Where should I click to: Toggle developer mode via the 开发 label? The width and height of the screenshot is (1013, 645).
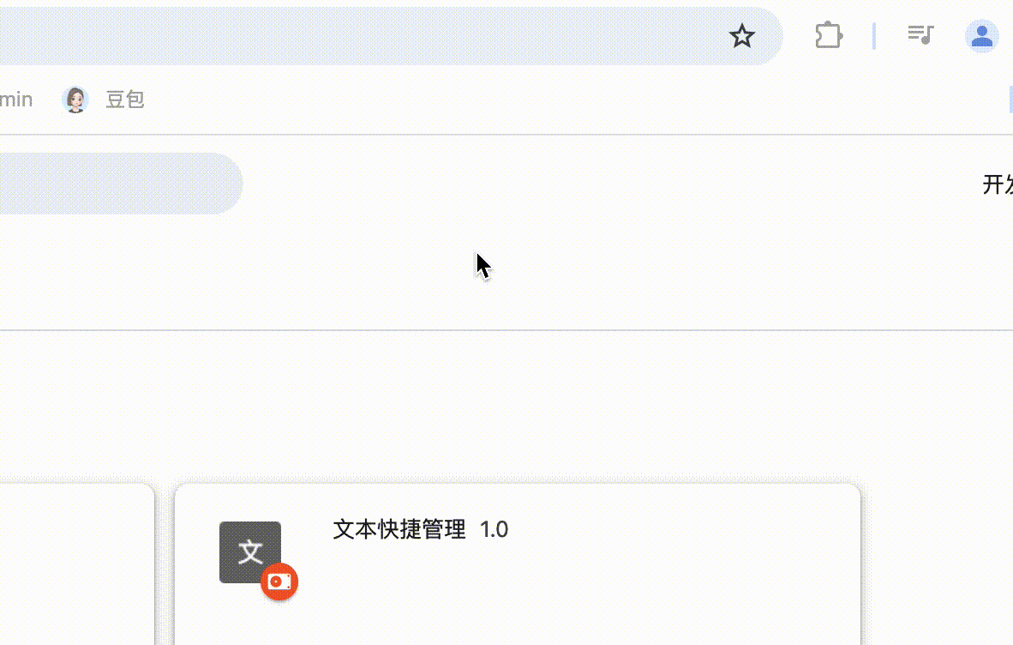tap(998, 184)
